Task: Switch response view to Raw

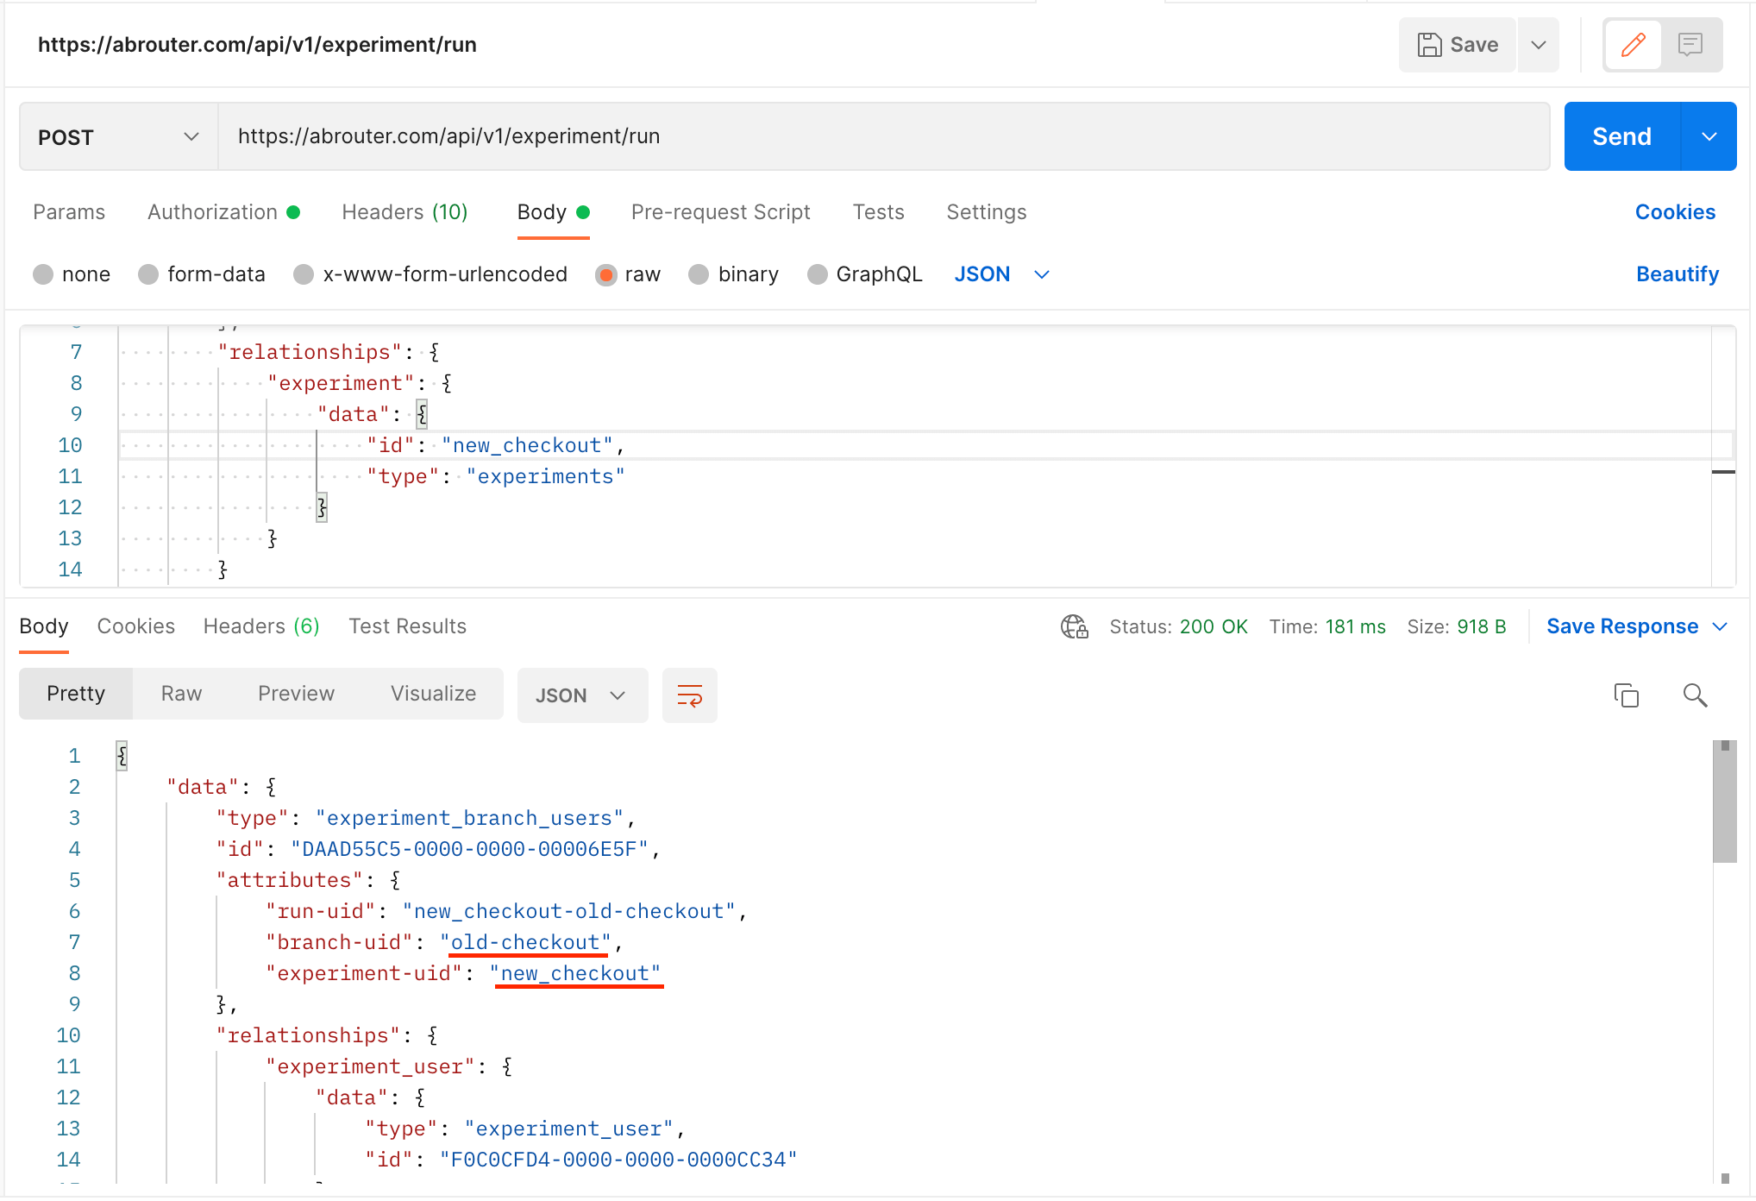Action: (181, 694)
